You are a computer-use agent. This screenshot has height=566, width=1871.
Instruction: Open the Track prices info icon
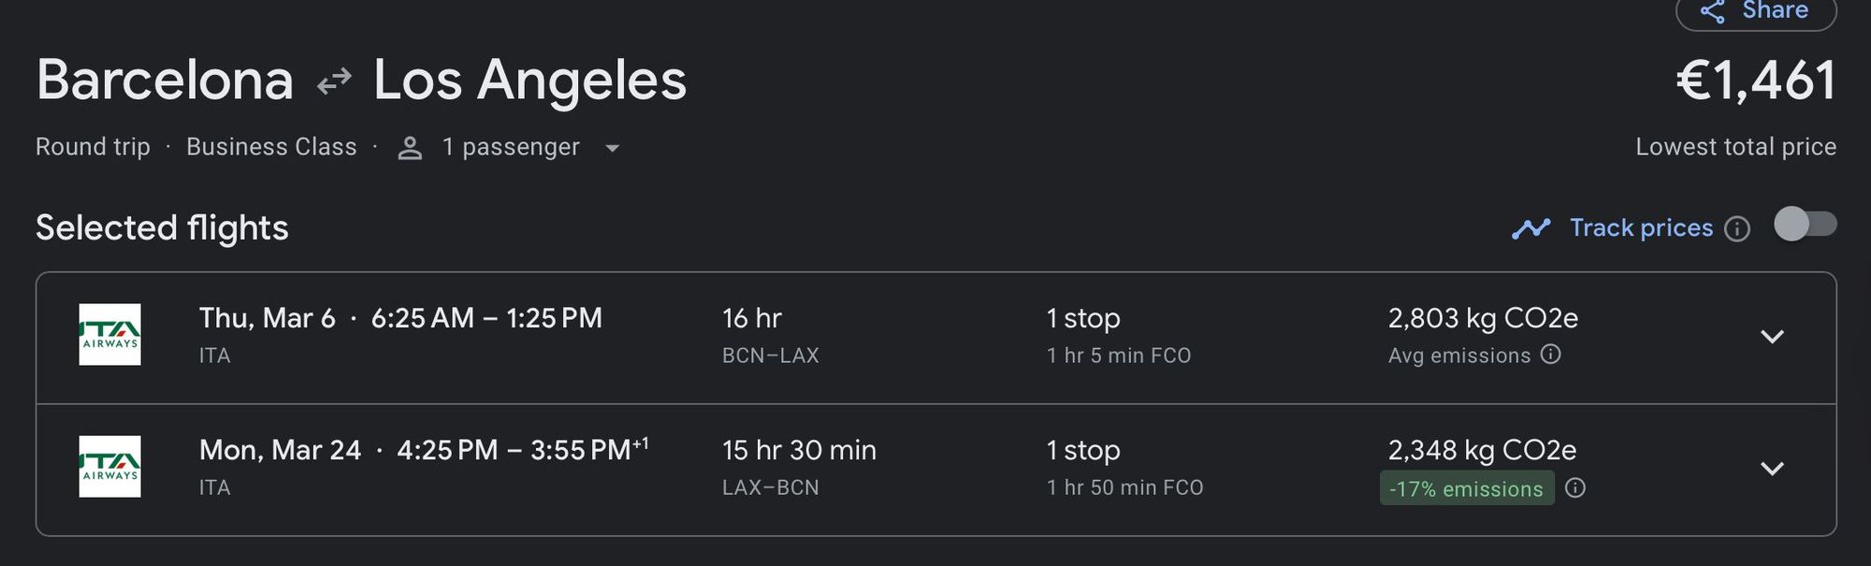click(x=1737, y=229)
